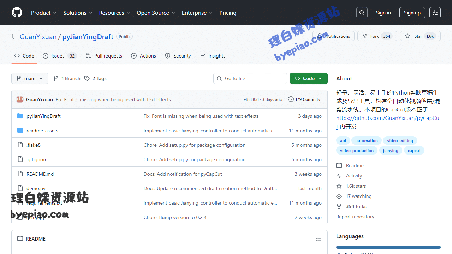The image size is (452, 254).
Task: Open the green Code dropdown button
Action: 309,78
